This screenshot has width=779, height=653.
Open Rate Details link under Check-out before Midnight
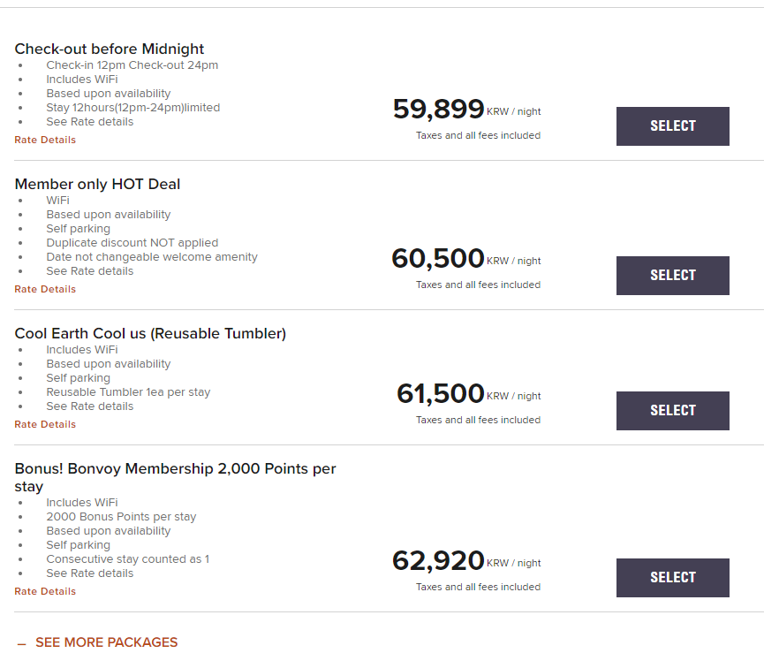(45, 140)
